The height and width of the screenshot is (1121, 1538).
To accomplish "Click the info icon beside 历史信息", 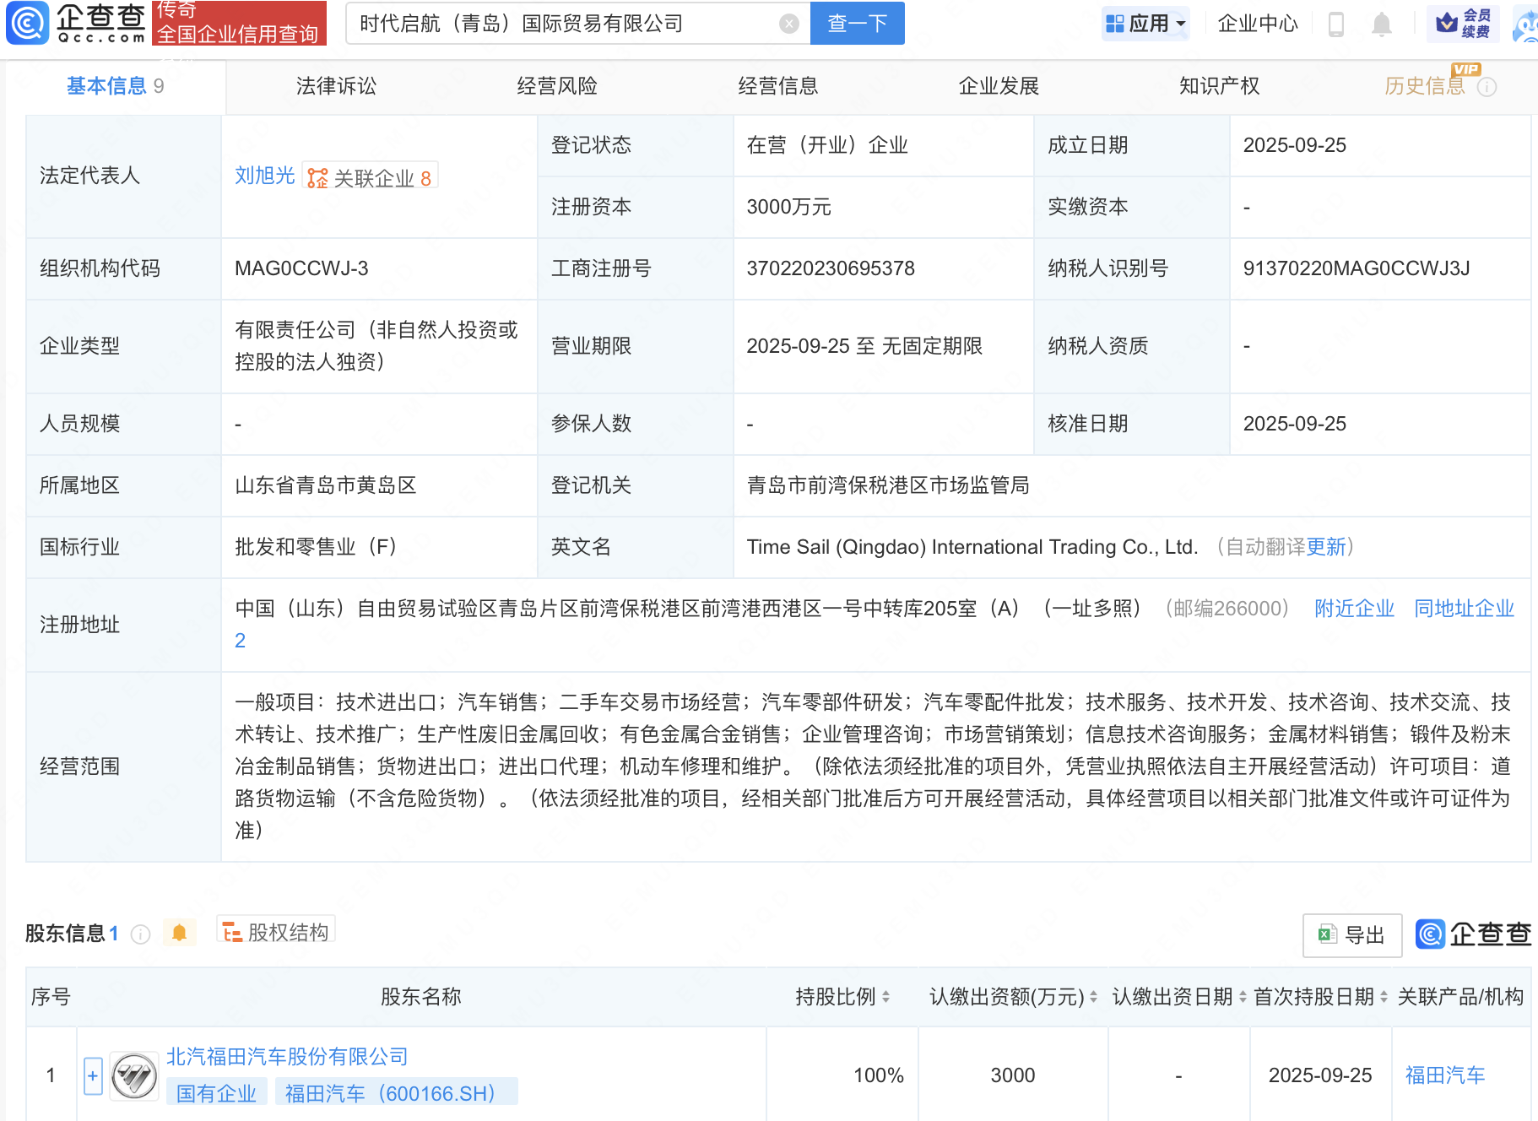I will pos(1487,87).
